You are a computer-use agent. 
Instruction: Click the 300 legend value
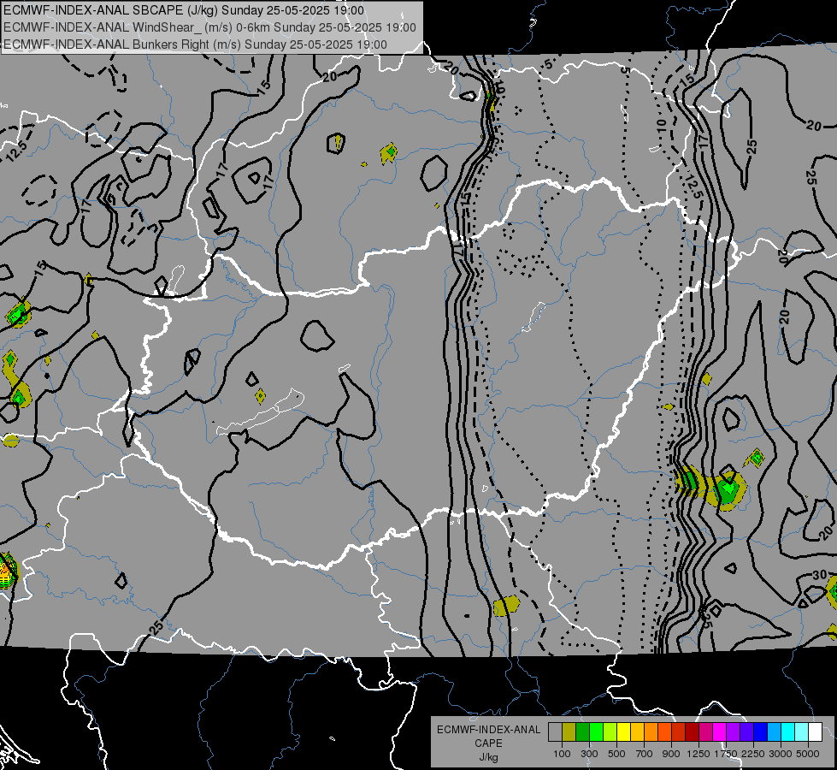point(589,754)
